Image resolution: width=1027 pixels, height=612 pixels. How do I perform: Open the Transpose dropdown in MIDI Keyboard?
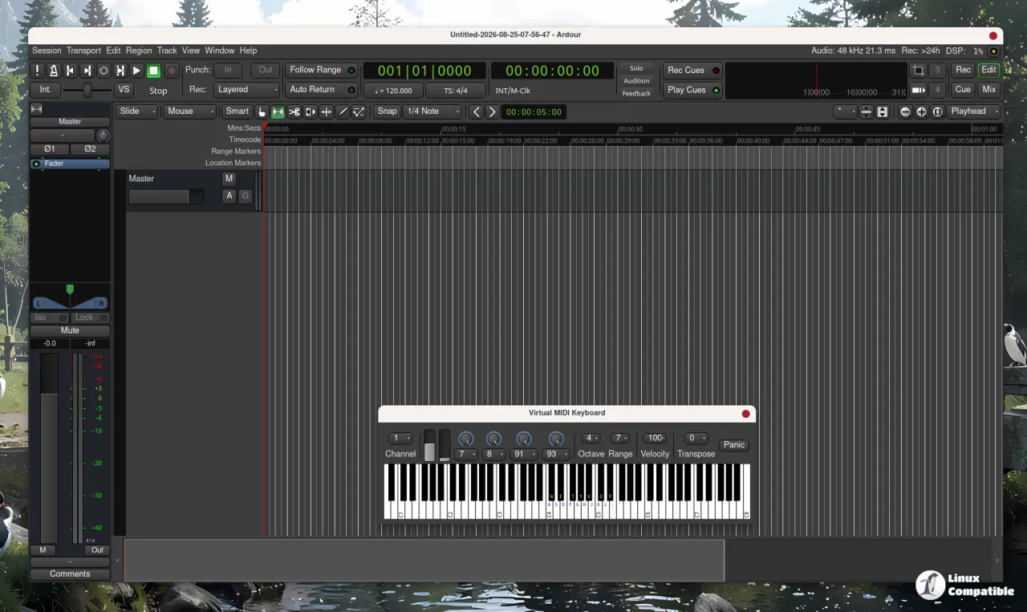coord(696,438)
